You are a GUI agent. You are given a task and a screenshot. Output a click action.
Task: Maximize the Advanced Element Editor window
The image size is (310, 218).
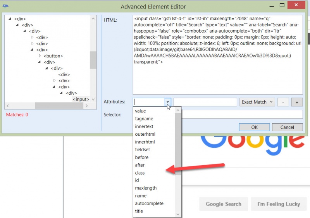point(282,5)
